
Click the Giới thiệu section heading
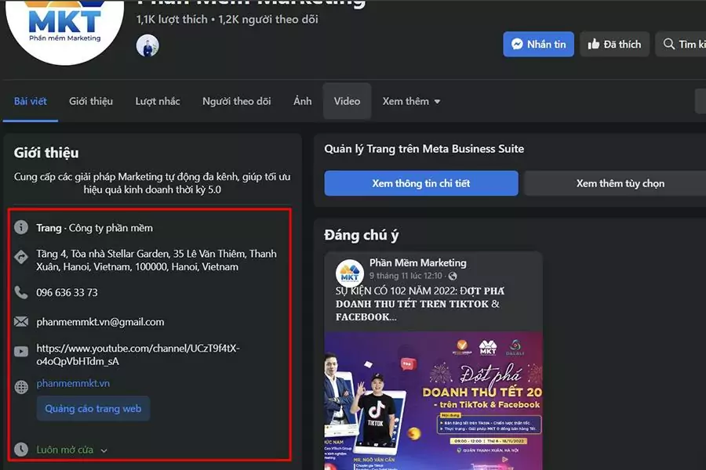46,153
